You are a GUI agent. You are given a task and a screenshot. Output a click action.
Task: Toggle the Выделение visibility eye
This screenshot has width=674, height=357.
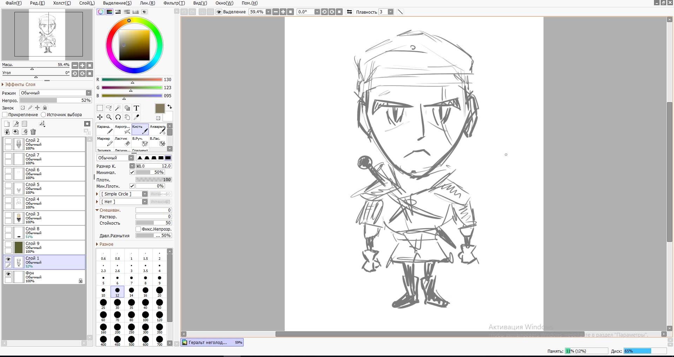[x=219, y=12]
